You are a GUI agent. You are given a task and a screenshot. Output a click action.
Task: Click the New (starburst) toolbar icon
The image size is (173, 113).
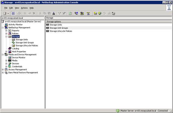point(25,14)
